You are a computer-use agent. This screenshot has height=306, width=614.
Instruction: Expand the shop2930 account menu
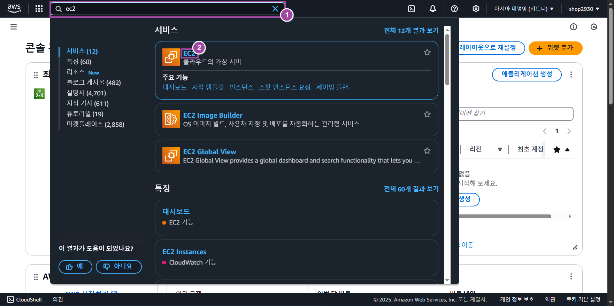(x=584, y=9)
